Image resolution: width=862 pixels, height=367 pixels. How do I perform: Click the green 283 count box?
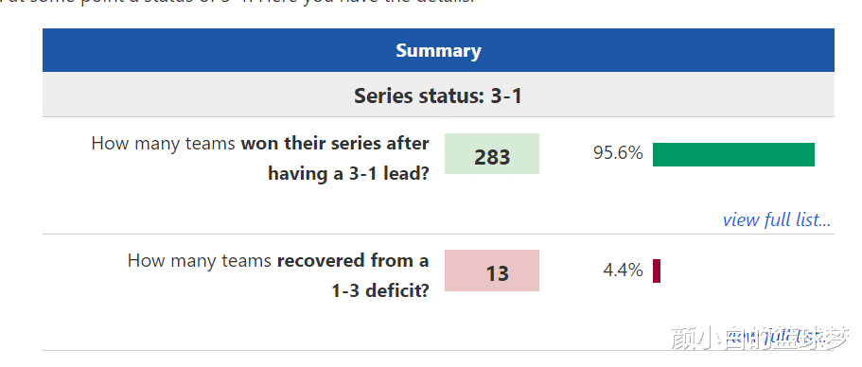[x=492, y=154]
